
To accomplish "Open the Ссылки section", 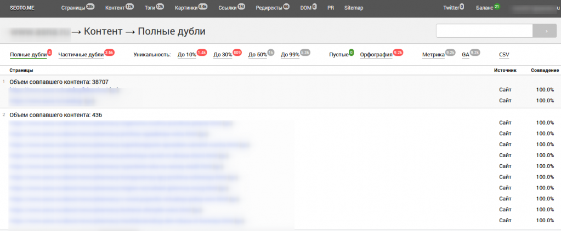I will [227, 8].
